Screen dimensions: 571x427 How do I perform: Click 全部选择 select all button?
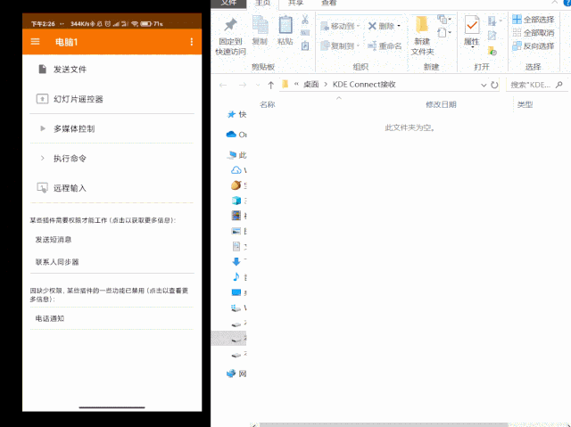tap(534, 20)
